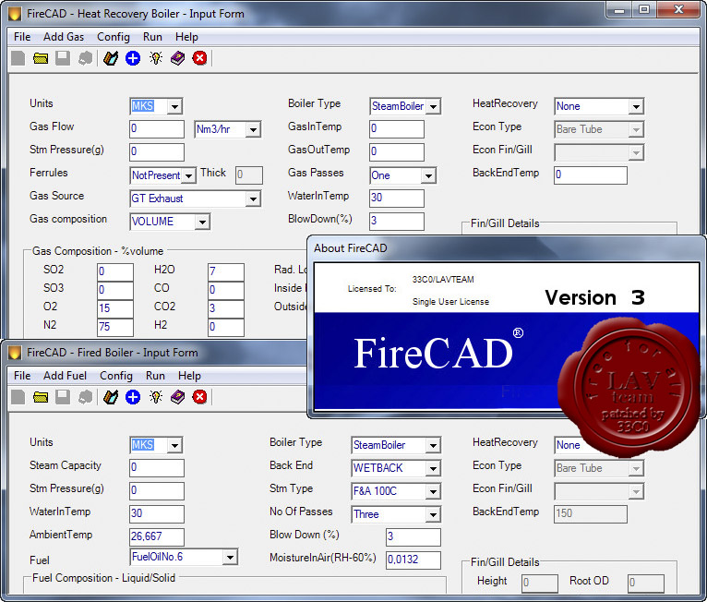Maximize the Heat Recovery Boiler window
Screen dimensions: 707x602
(644, 10)
